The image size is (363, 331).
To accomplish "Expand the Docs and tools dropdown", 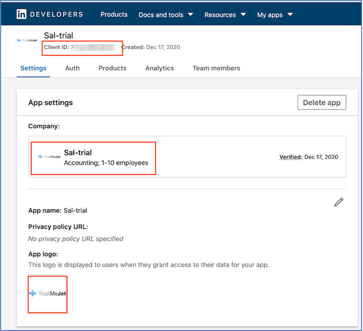I will [166, 15].
